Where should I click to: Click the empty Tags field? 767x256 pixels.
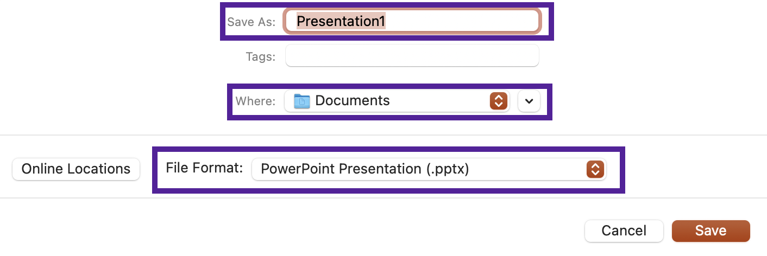point(412,56)
